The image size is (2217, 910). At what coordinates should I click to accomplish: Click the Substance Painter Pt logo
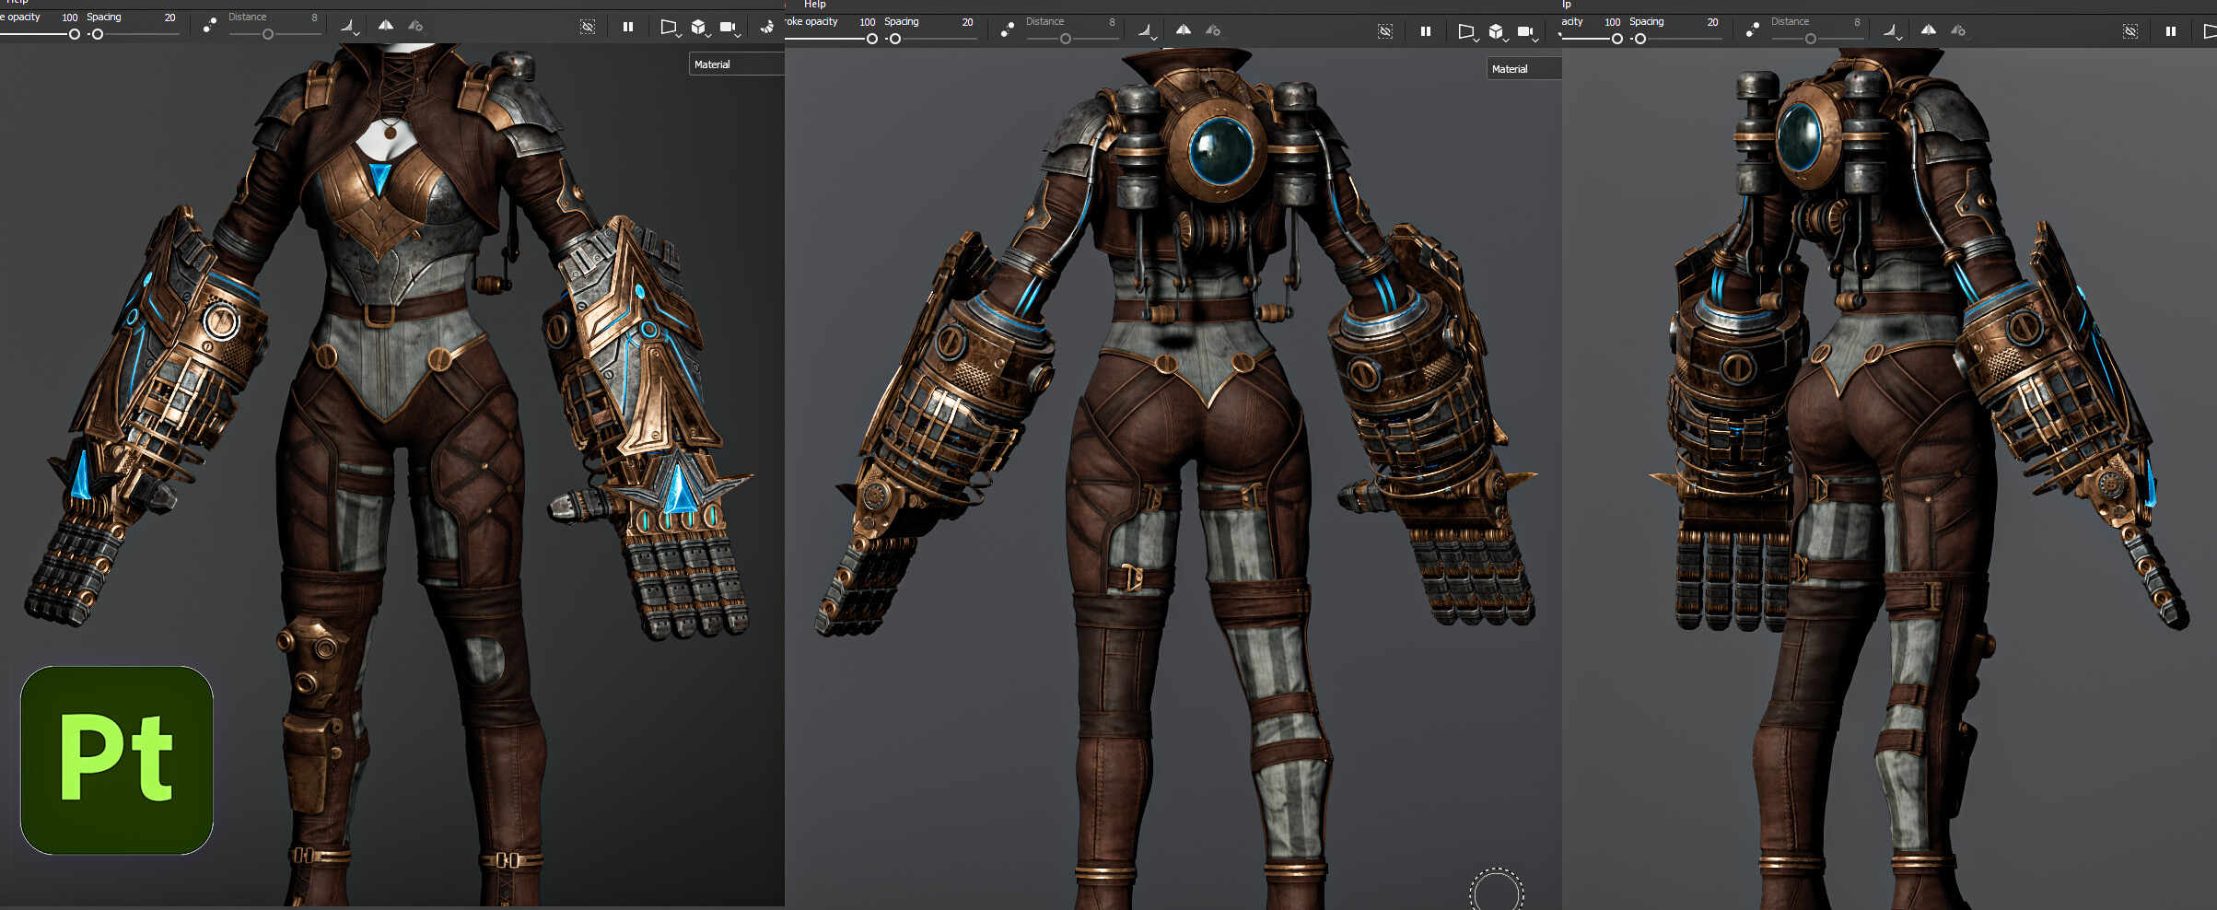click(x=117, y=760)
